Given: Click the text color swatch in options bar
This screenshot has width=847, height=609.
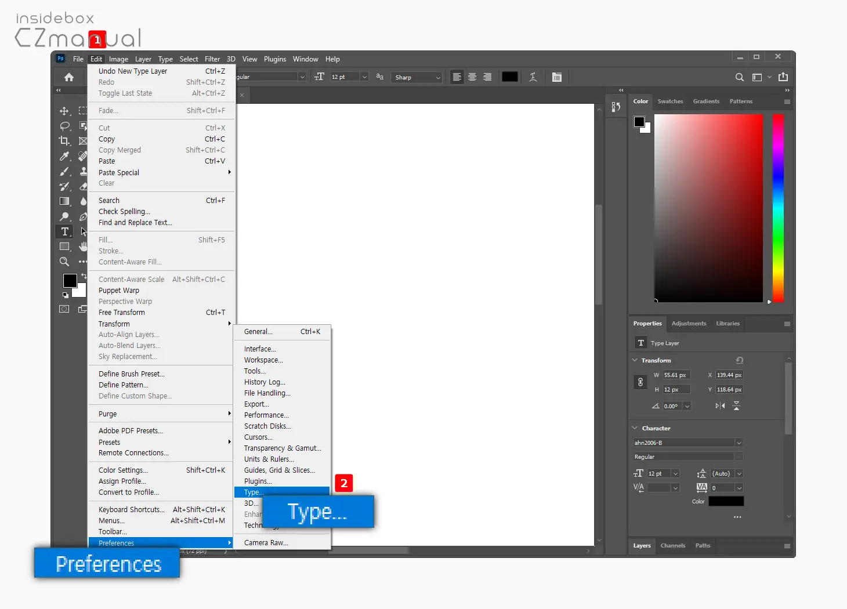Looking at the screenshot, I should [x=510, y=77].
